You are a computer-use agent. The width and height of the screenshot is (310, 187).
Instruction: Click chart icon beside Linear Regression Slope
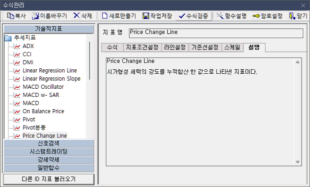click(x=17, y=79)
